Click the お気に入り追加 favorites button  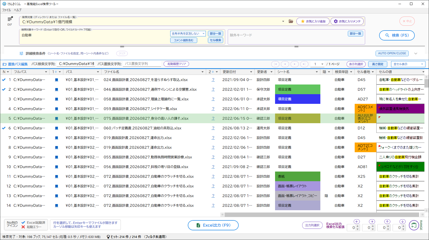pyautogui.click(x=313, y=21)
